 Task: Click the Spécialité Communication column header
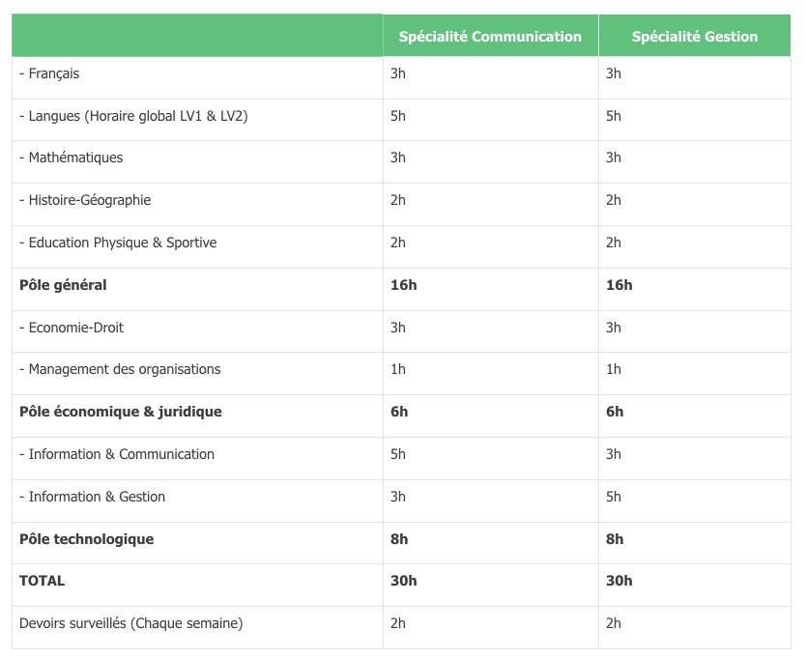[x=490, y=37]
